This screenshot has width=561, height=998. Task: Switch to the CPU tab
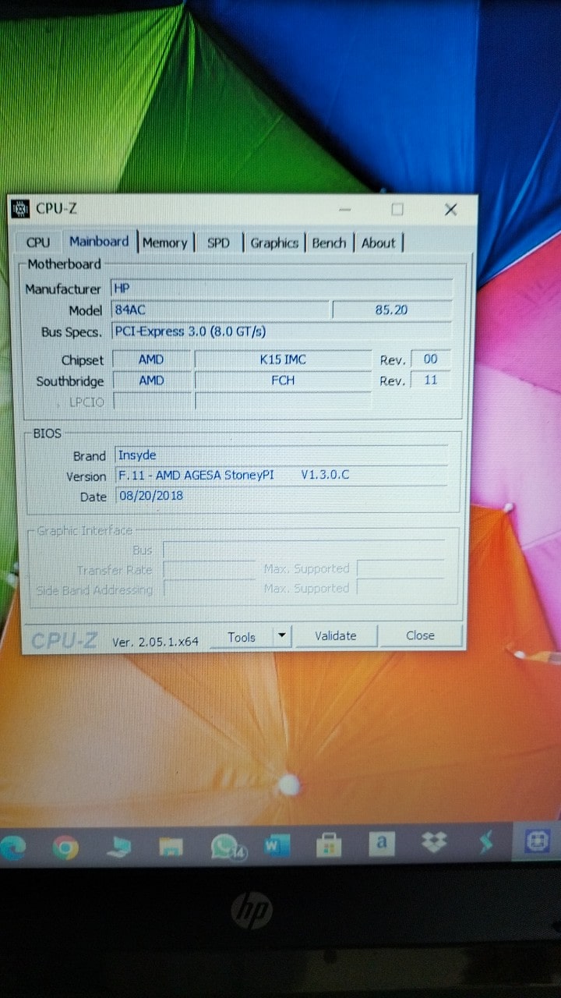[37, 243]
